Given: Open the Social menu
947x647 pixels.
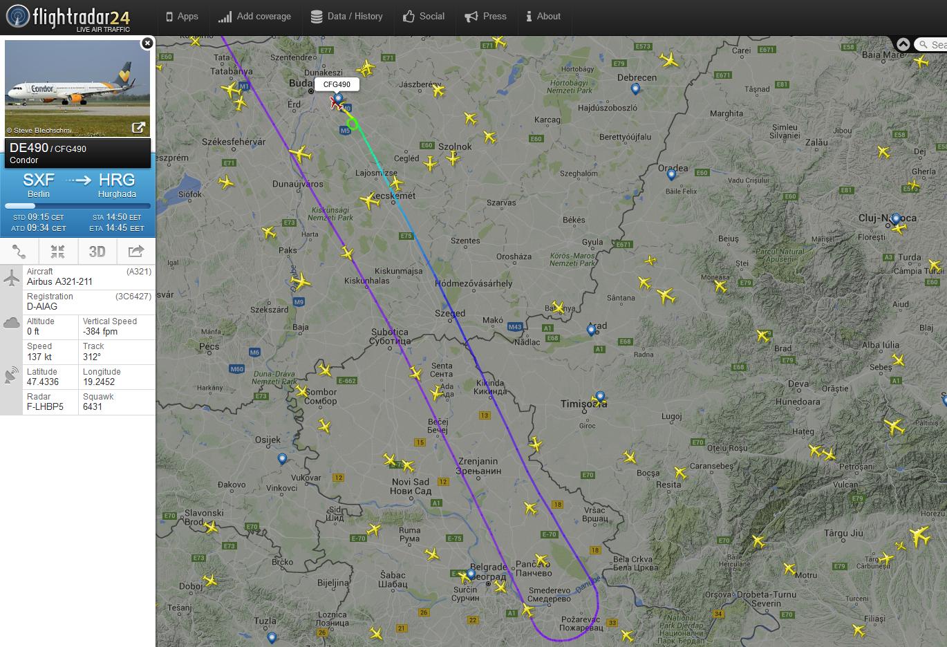Looking at the screenshot, I should point(424,17).
